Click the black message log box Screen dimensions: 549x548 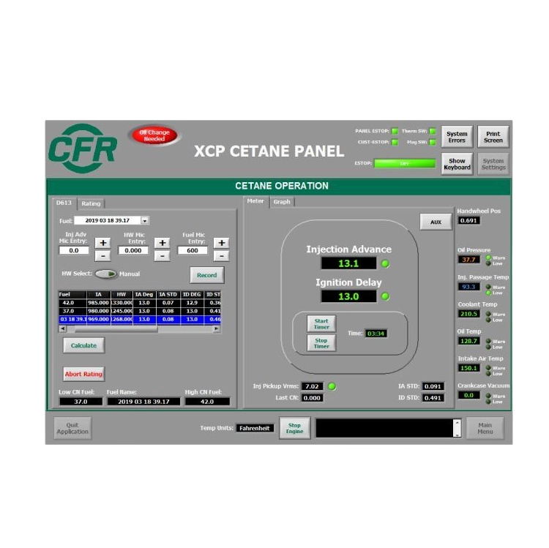pos(384,428)
